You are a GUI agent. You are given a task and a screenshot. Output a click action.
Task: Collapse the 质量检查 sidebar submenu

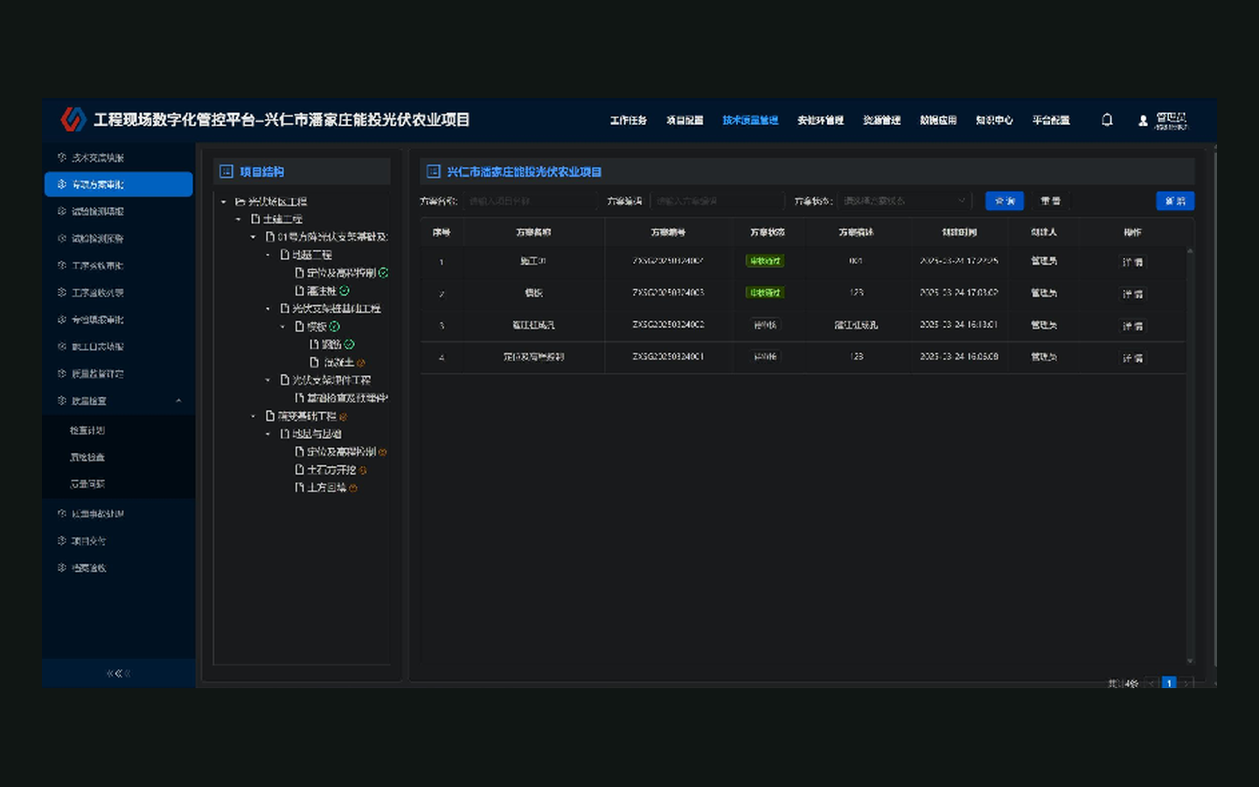point(178,400)
